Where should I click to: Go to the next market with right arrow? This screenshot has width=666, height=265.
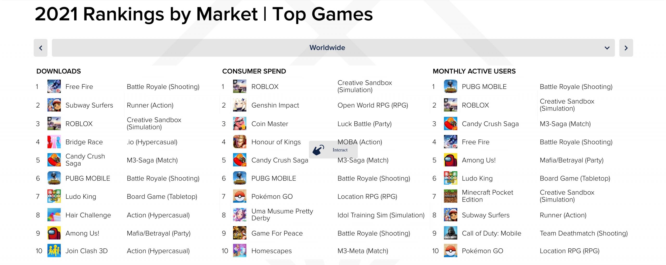point(626,48)
